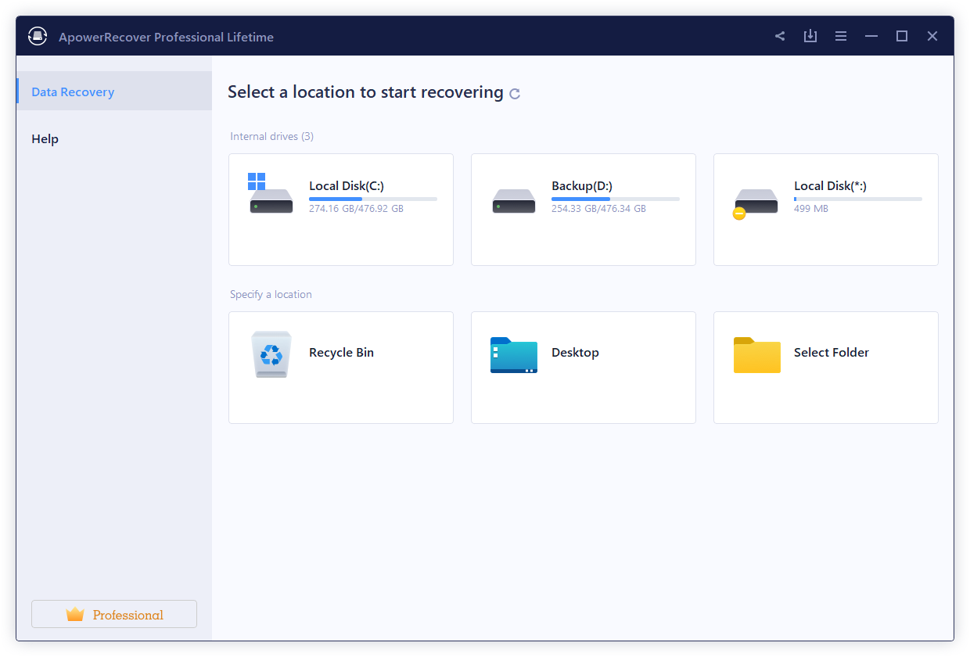Select the Local Disk(C:) drive icon
Screen dimensions: 970x657
tap(271, 193)
